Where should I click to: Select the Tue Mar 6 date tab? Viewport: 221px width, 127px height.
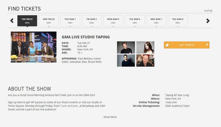[135, 21]
